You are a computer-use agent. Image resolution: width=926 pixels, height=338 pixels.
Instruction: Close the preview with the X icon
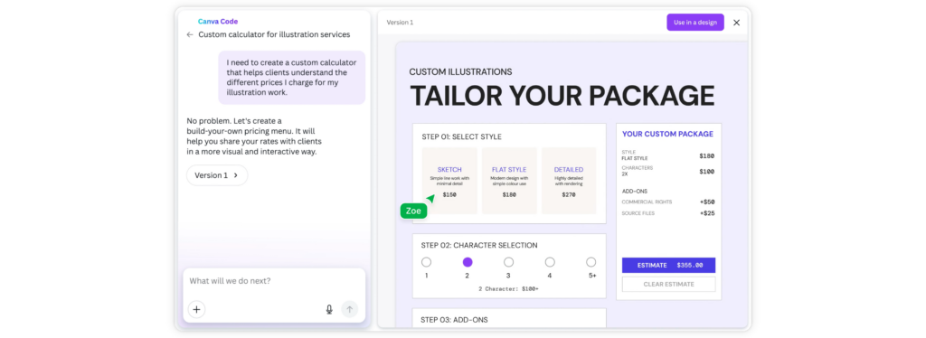point(736,23)
